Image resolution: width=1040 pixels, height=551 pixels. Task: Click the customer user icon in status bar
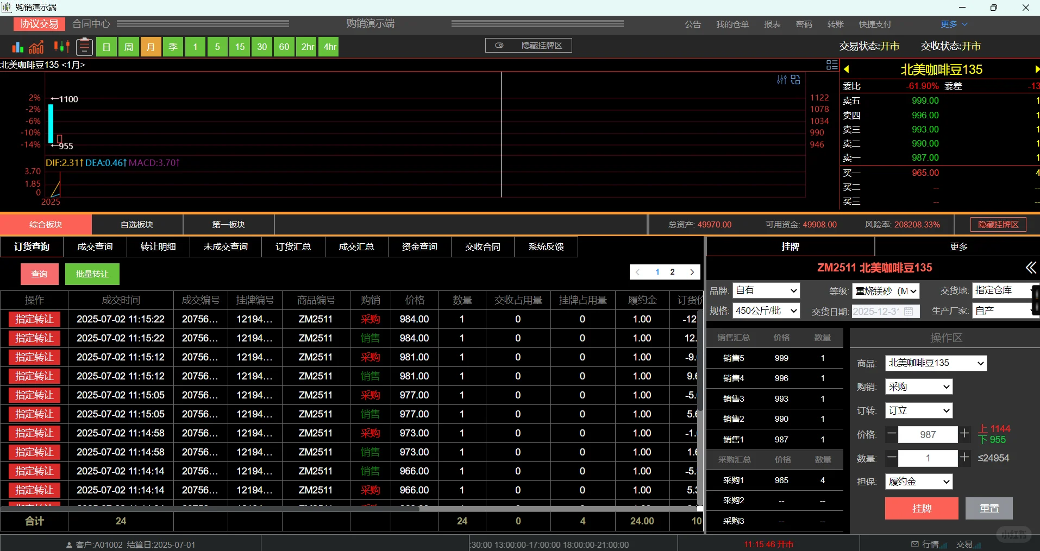[x=69, y=545]
